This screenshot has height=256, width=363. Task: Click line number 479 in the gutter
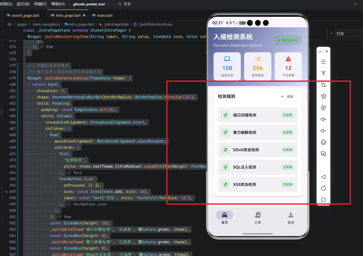tap(12, 78)
